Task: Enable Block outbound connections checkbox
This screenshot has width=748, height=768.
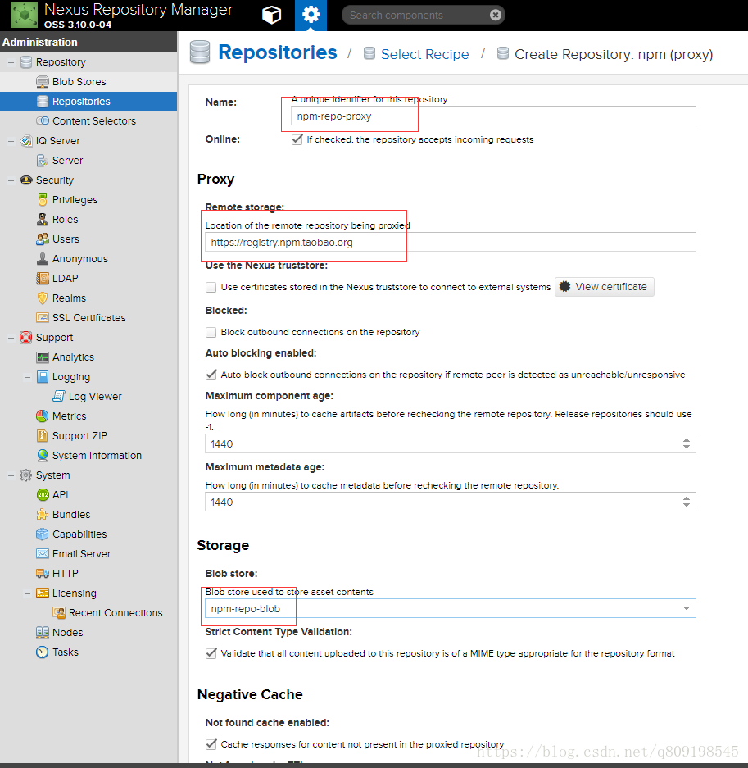Action: click(x=211, y=332)
